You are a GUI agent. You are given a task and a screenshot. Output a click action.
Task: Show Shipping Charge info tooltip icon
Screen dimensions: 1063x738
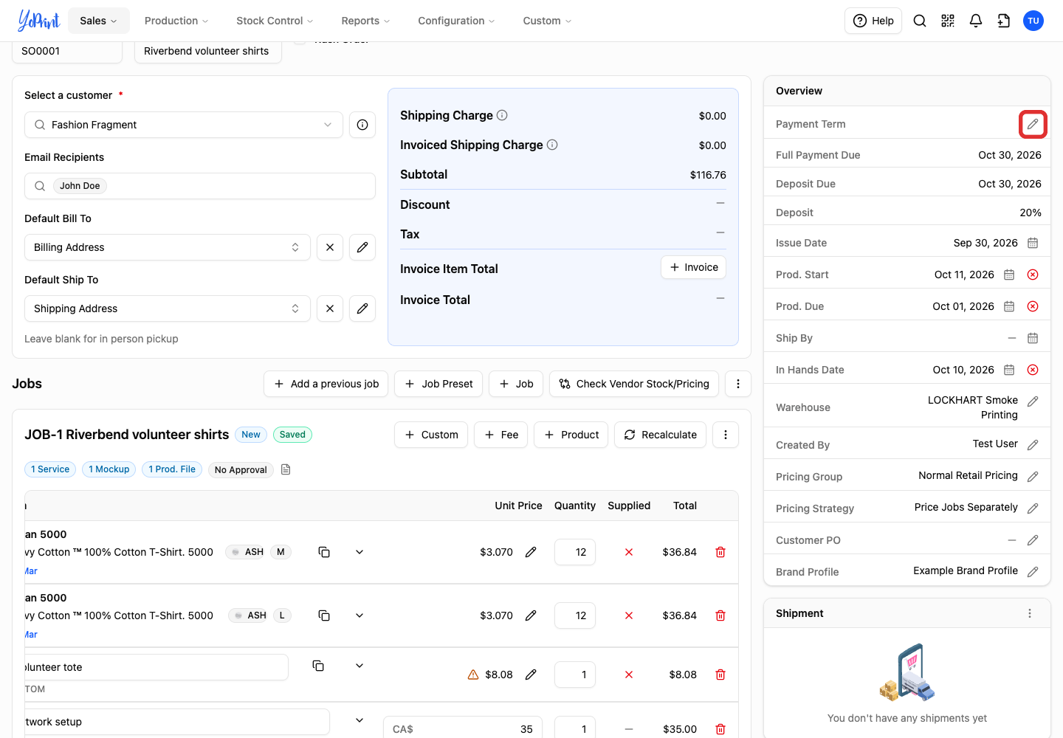(x=502, y=115)
